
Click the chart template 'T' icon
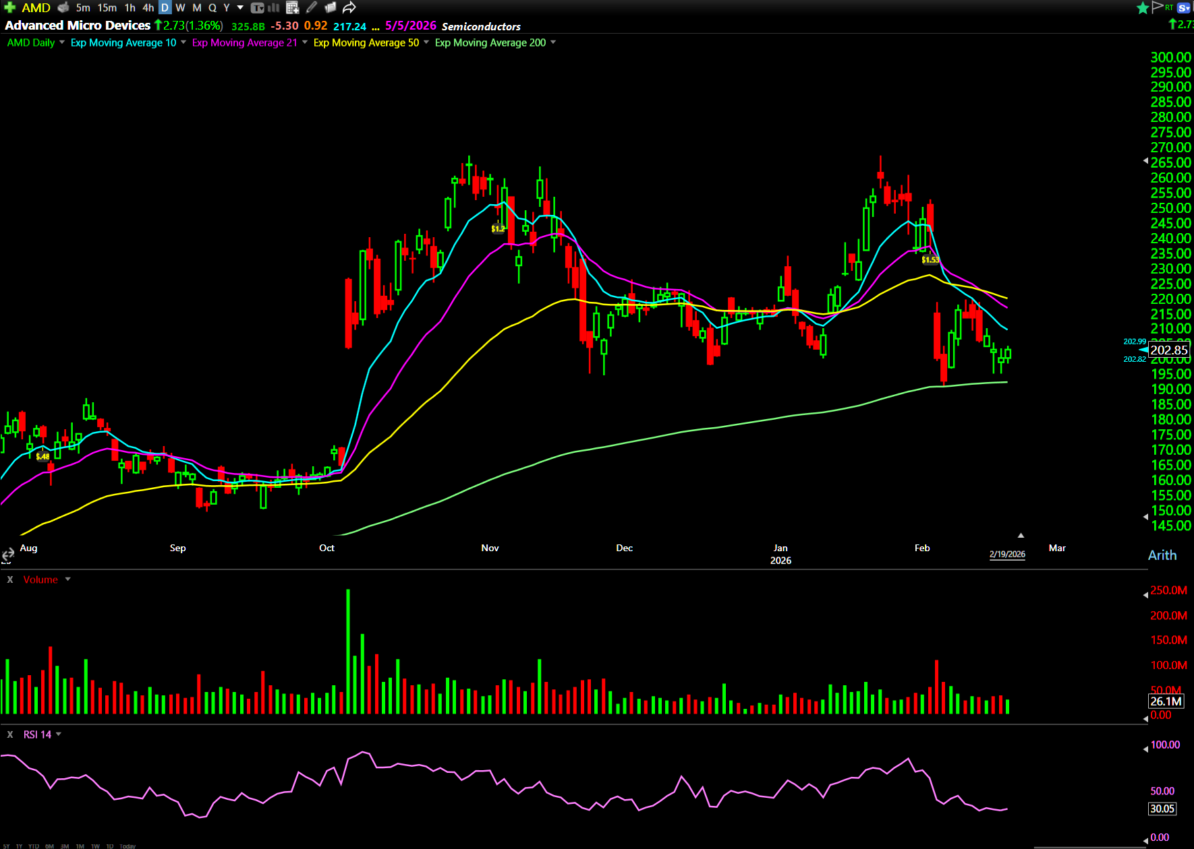257,8
